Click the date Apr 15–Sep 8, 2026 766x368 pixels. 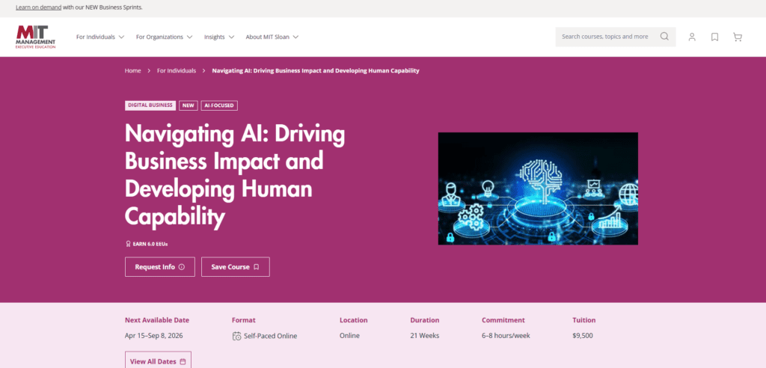tap(156, 336)
